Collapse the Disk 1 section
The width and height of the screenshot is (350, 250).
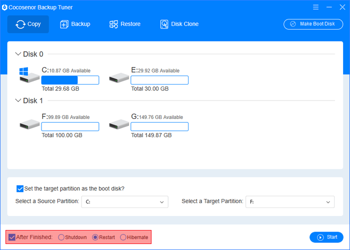pos(18,100)
